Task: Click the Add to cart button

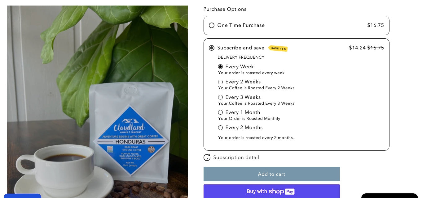Action: (272, 174)
